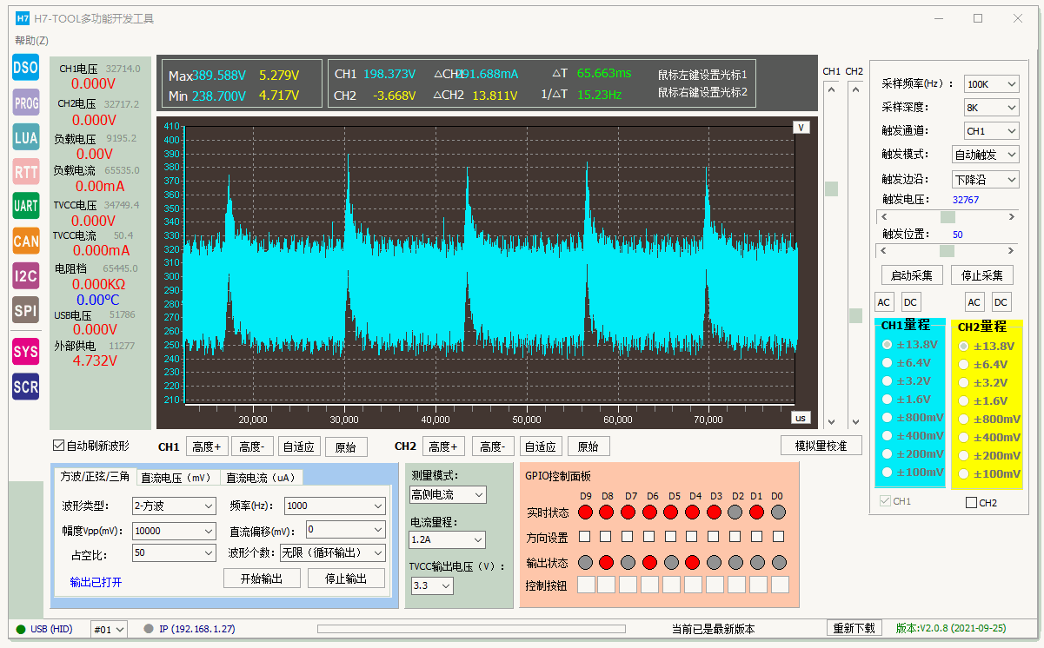This screenshot has width=1044, height=648.
Task: Open trigger edge dropdown
Action: click(x=986, y=180)
